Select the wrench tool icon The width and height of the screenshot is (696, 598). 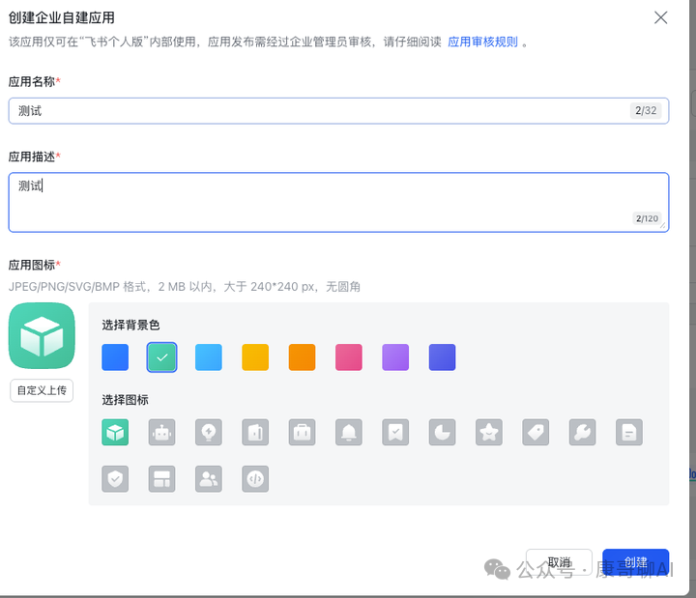(x=582, y=432)
